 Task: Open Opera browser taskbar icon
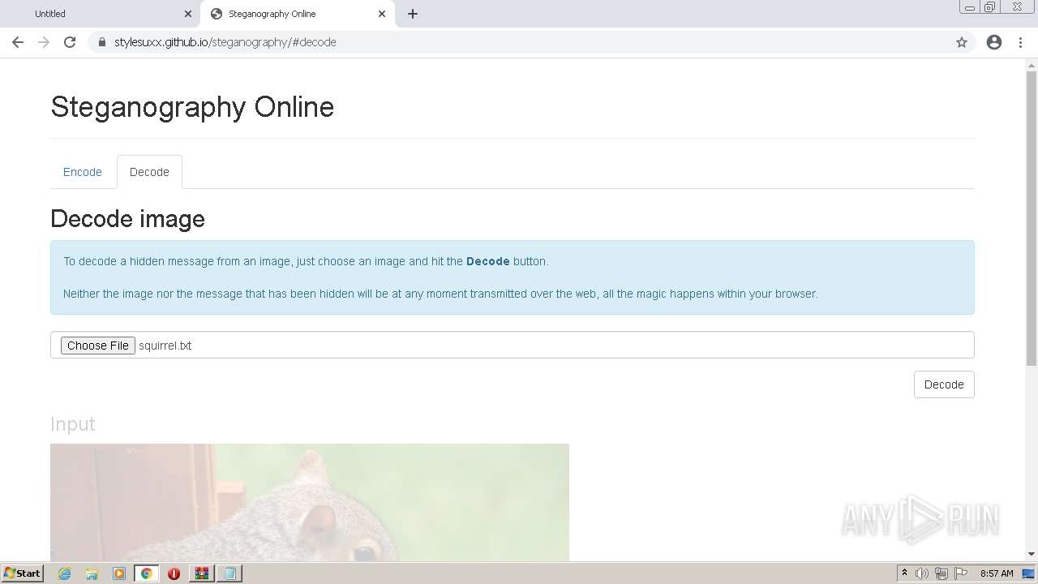174,573
